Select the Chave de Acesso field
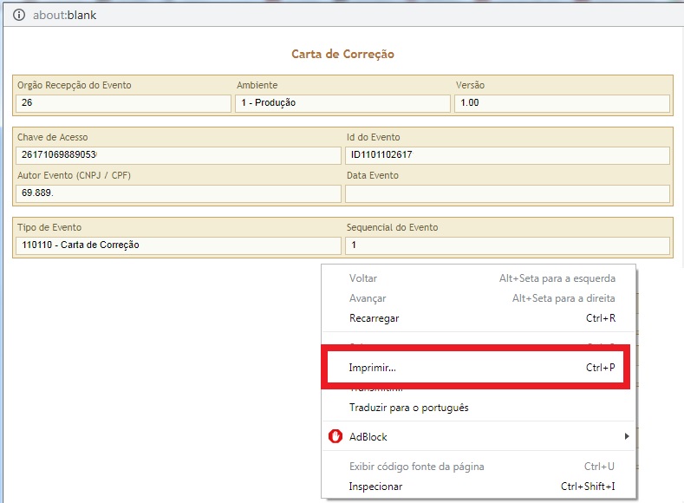The height and width of the screenshot is (503, 684). click(178, 155)
